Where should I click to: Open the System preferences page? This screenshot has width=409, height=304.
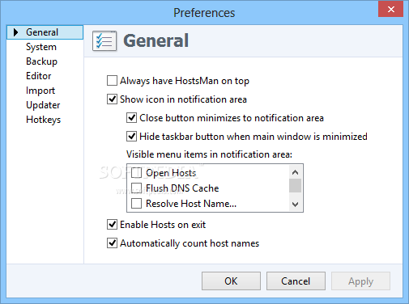(41, 47)
